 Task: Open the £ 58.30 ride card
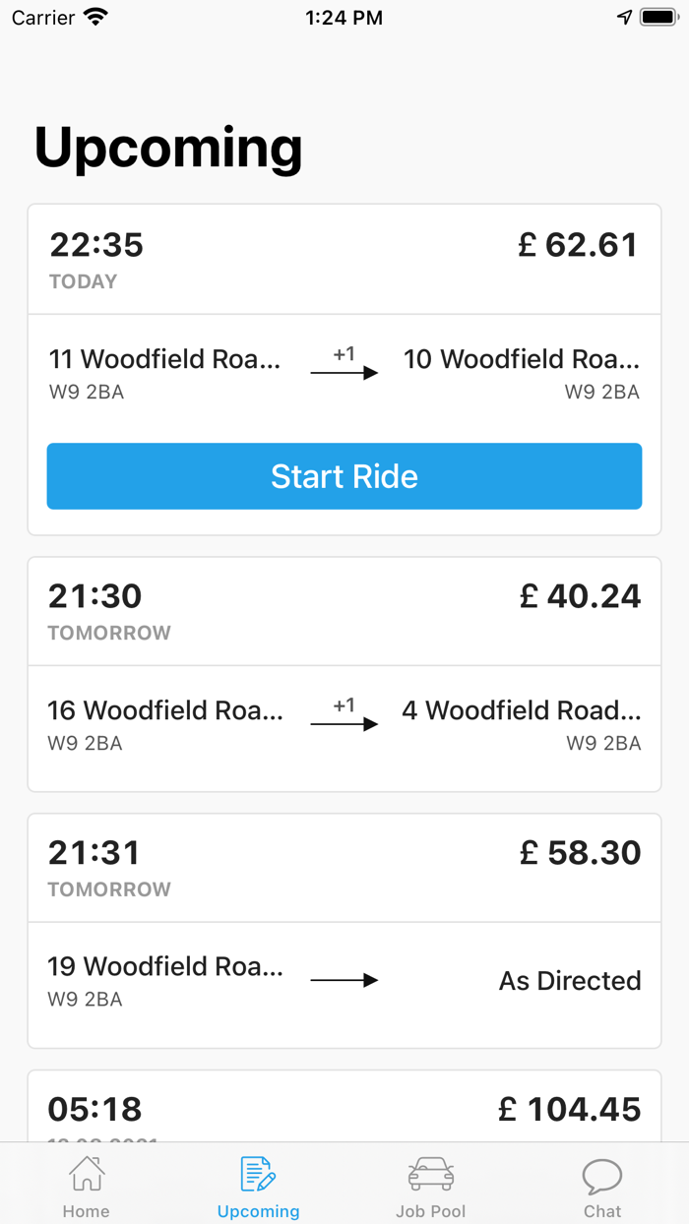[344, 931]
